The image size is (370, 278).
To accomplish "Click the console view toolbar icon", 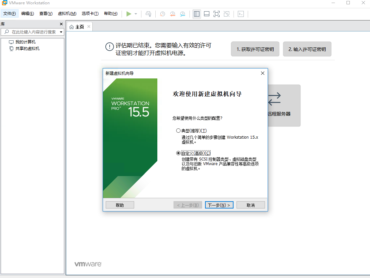I will pos(241,14).
